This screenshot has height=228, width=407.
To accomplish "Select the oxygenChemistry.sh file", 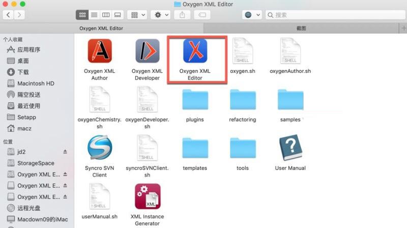I will tap(100, 99).
